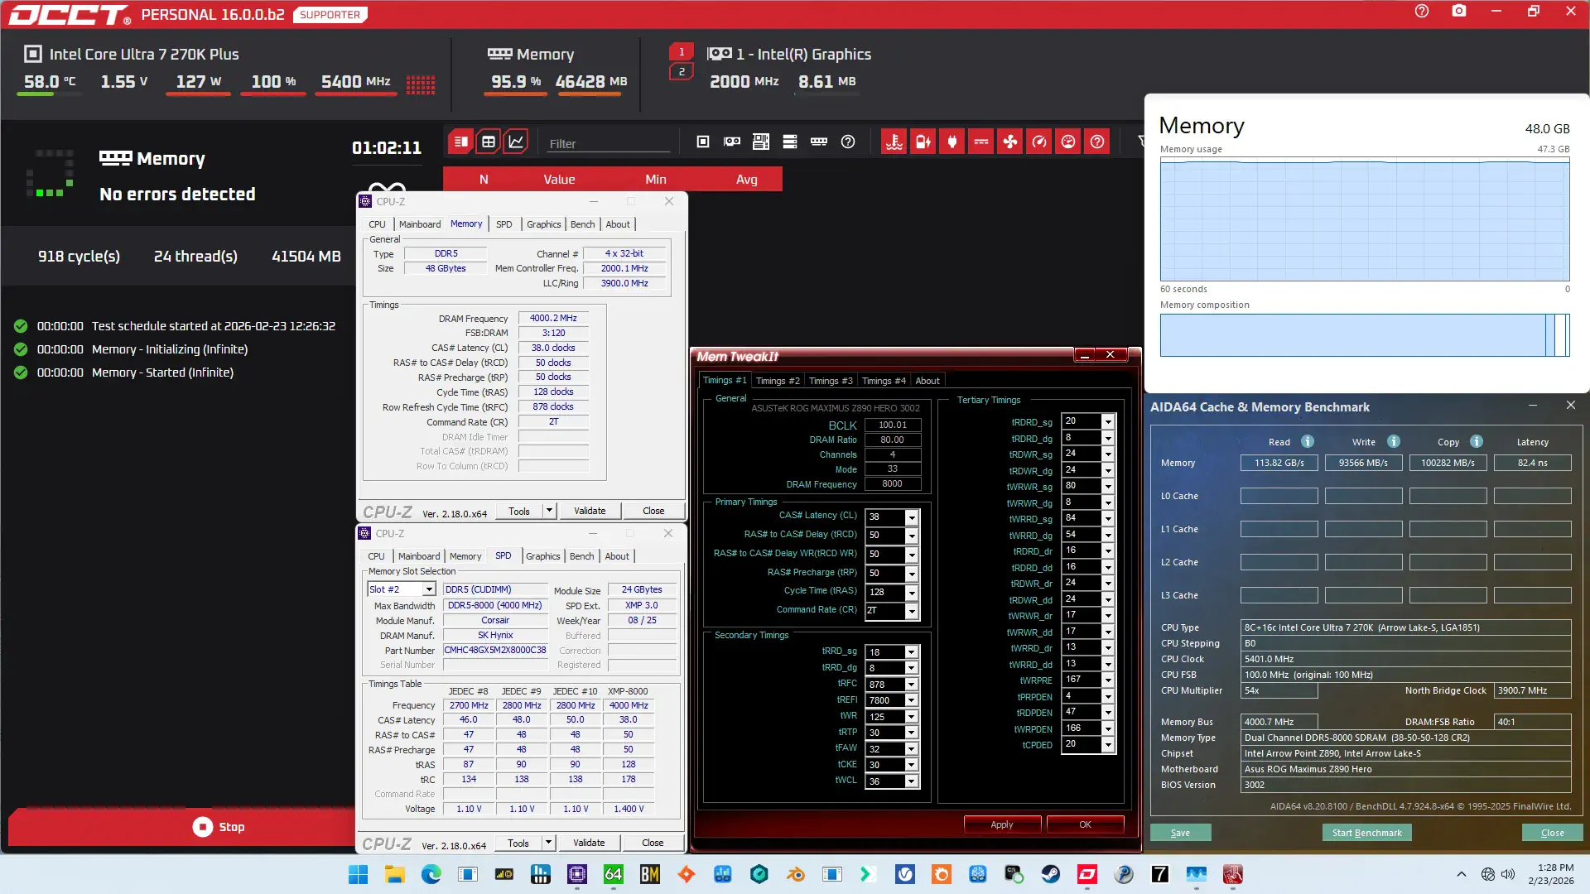Switch monitoring to graph view icon
This screenshot has width=1590, height=894.
click(x=516, y=142)
